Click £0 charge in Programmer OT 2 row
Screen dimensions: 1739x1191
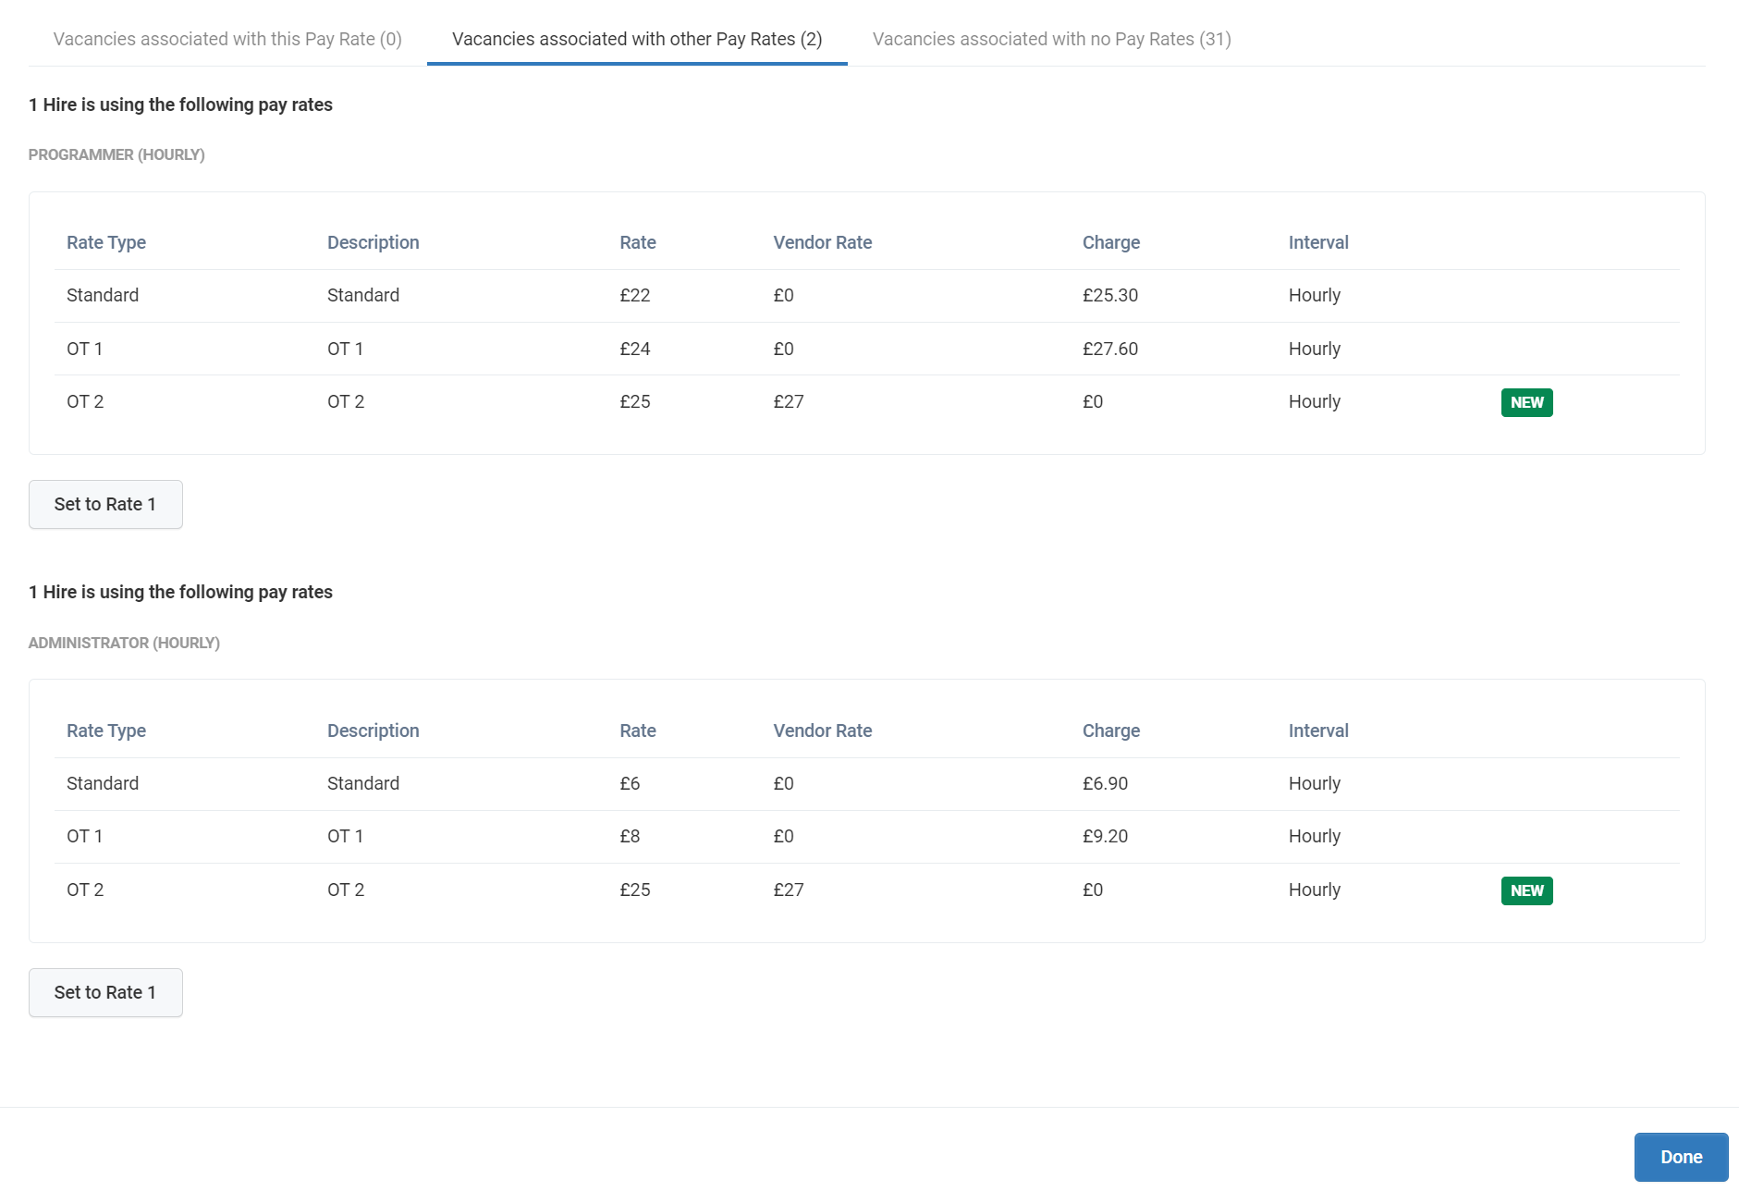[1093, 401]
